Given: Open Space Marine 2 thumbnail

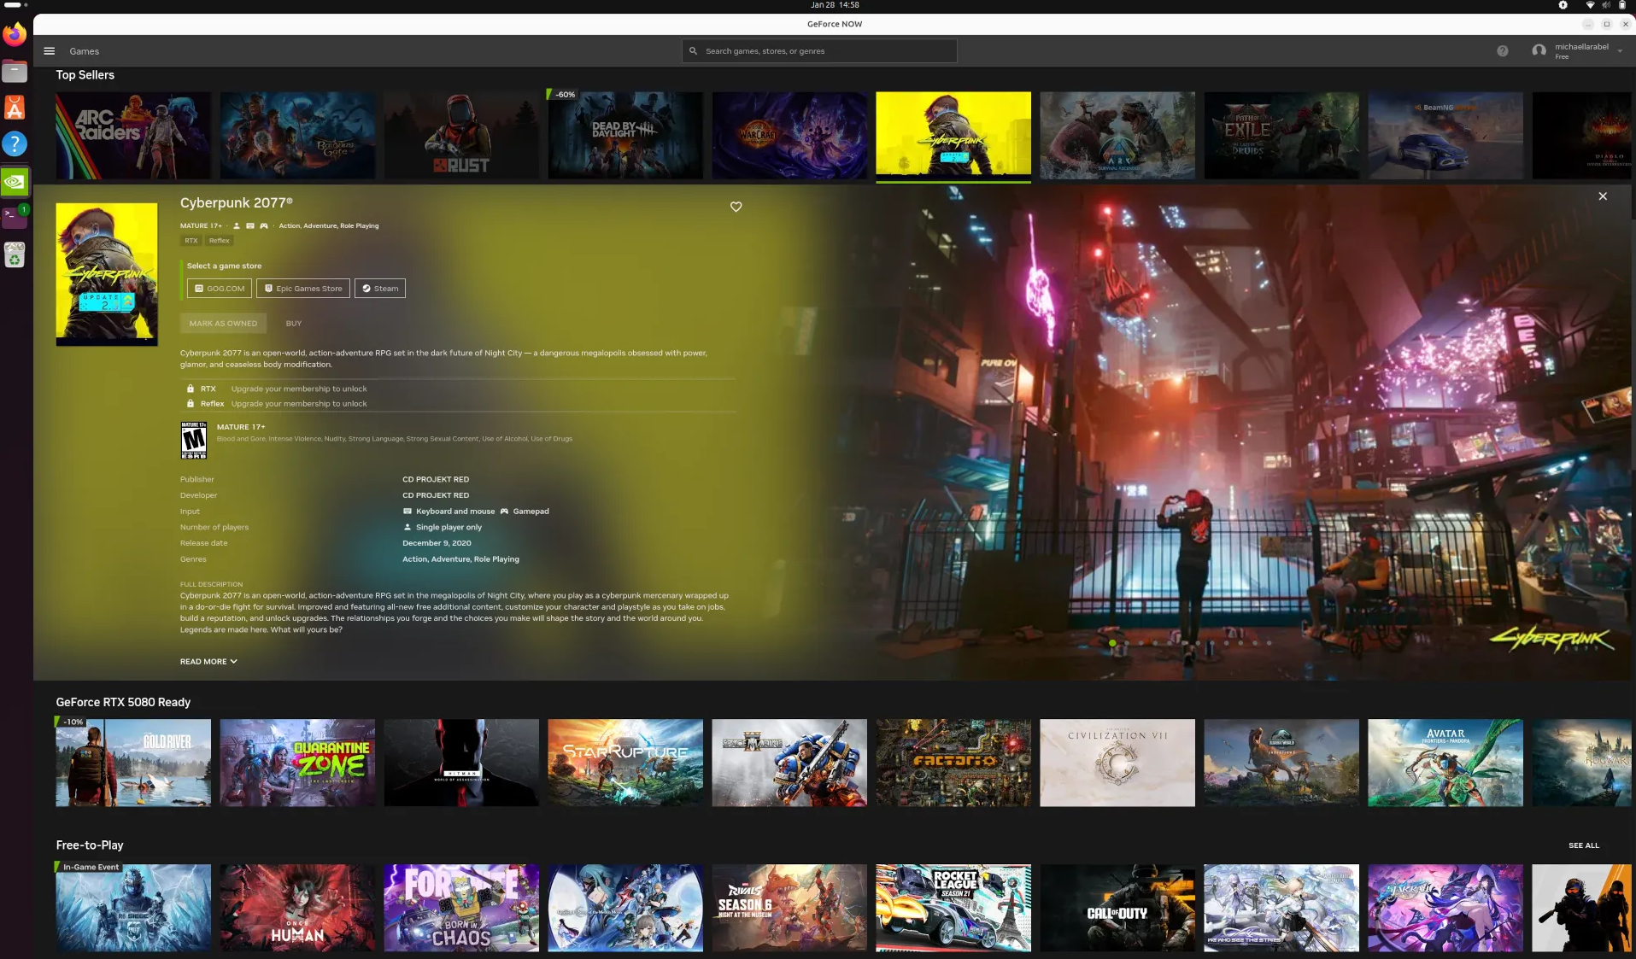Looking at the screenshot, I should [x=789, y=763].
